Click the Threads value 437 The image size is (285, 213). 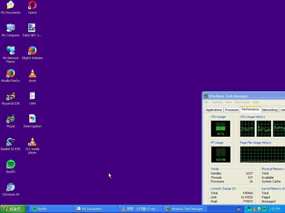(250, 177)
